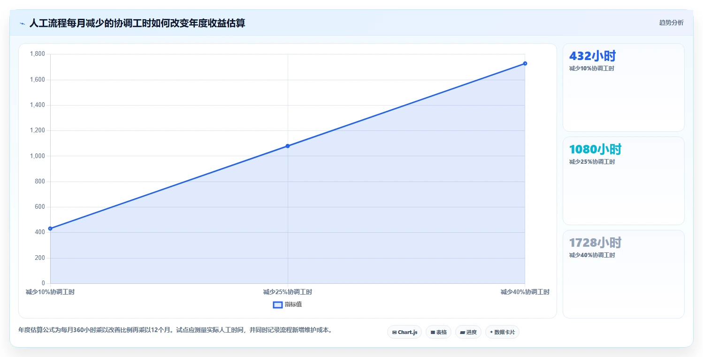Click the y-axis value 400
The image size is (703, 357).
40,232
